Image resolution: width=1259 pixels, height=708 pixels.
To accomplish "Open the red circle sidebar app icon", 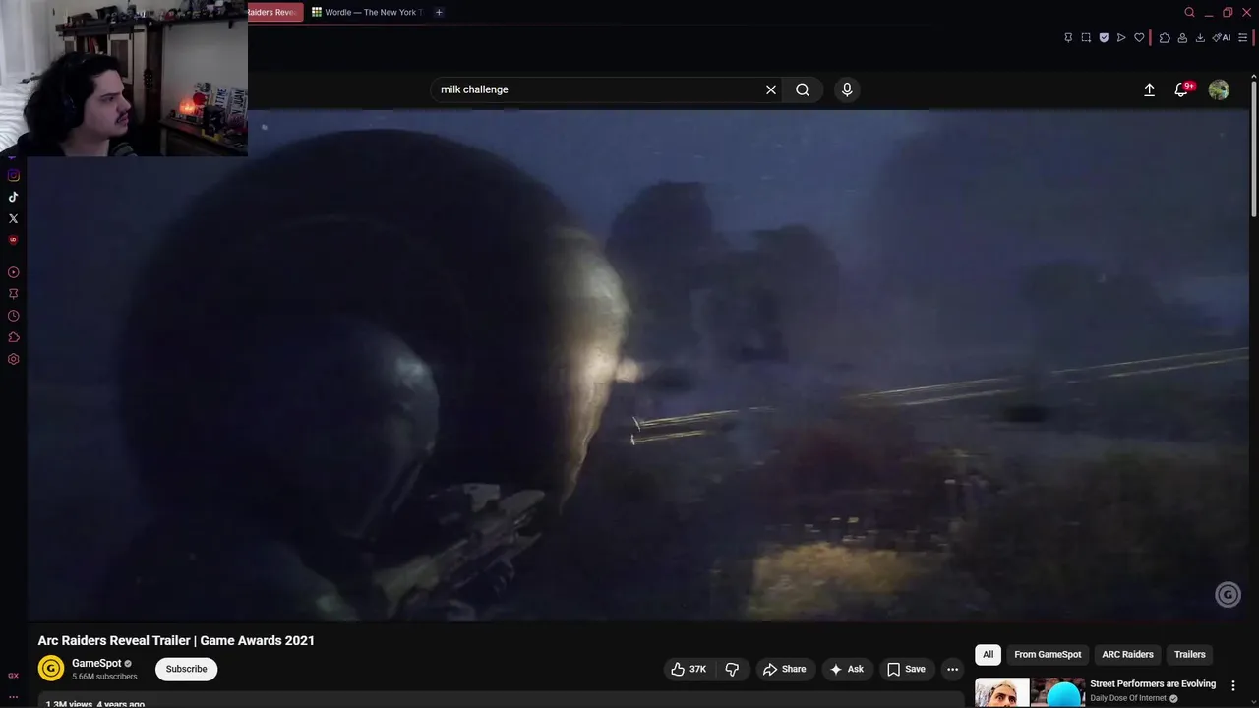I will click(13, 240).
